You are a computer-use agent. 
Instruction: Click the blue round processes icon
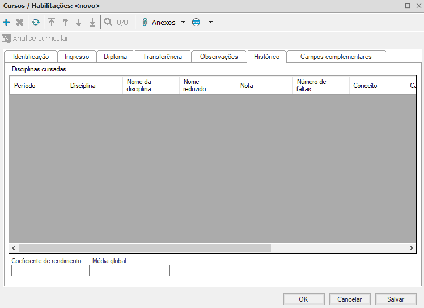196,23
